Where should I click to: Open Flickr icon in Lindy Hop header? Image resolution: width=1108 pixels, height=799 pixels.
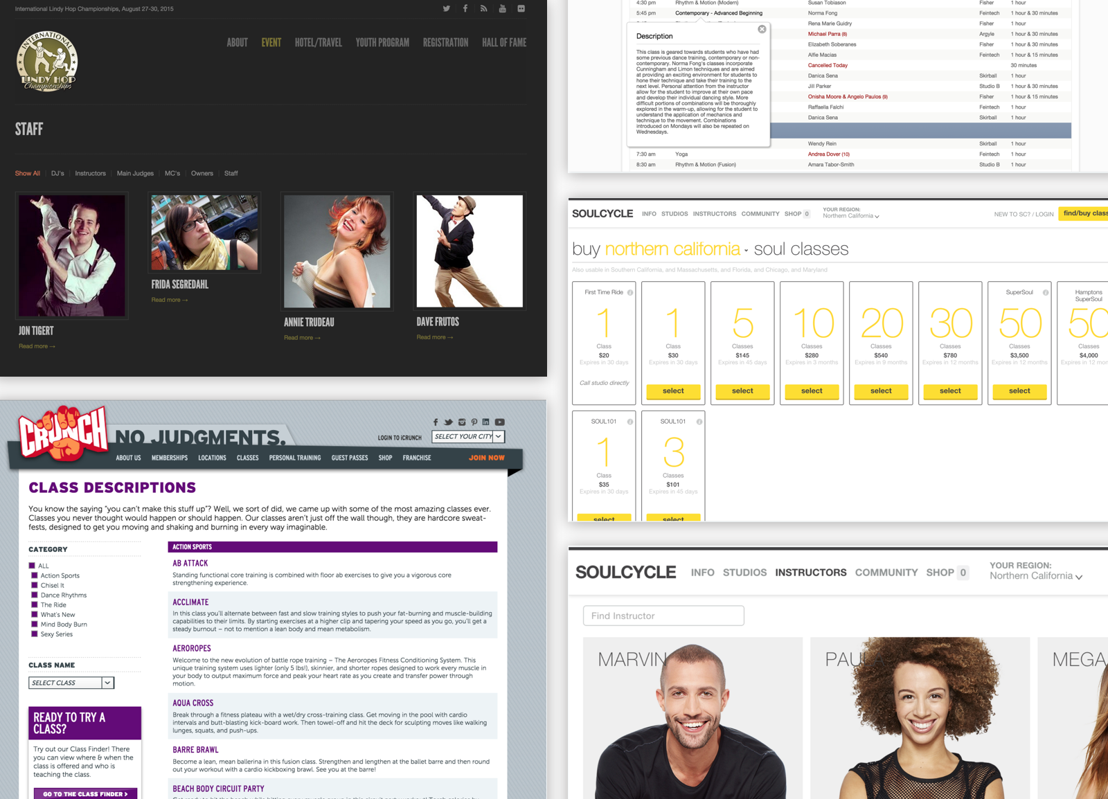click(521, 9)
